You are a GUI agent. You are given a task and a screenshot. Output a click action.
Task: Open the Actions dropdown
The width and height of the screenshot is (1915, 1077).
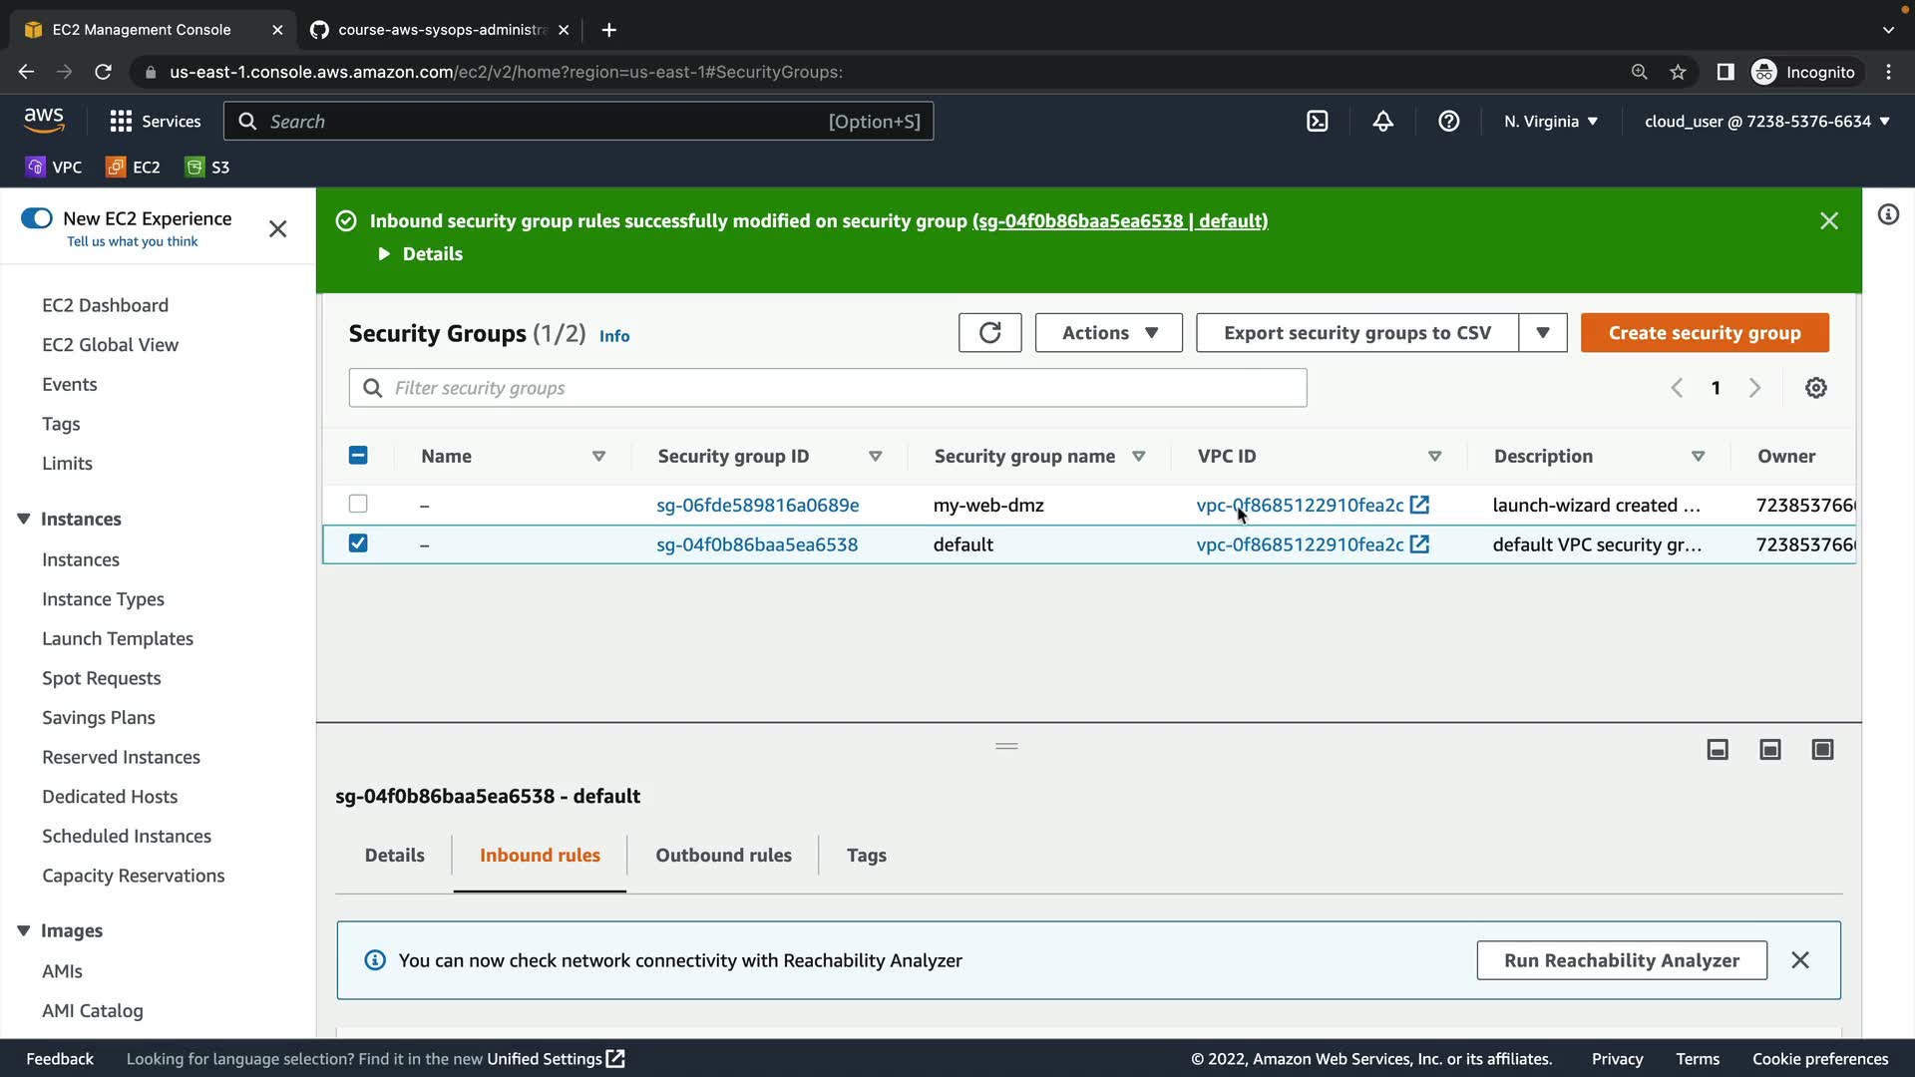point(1108,333)
